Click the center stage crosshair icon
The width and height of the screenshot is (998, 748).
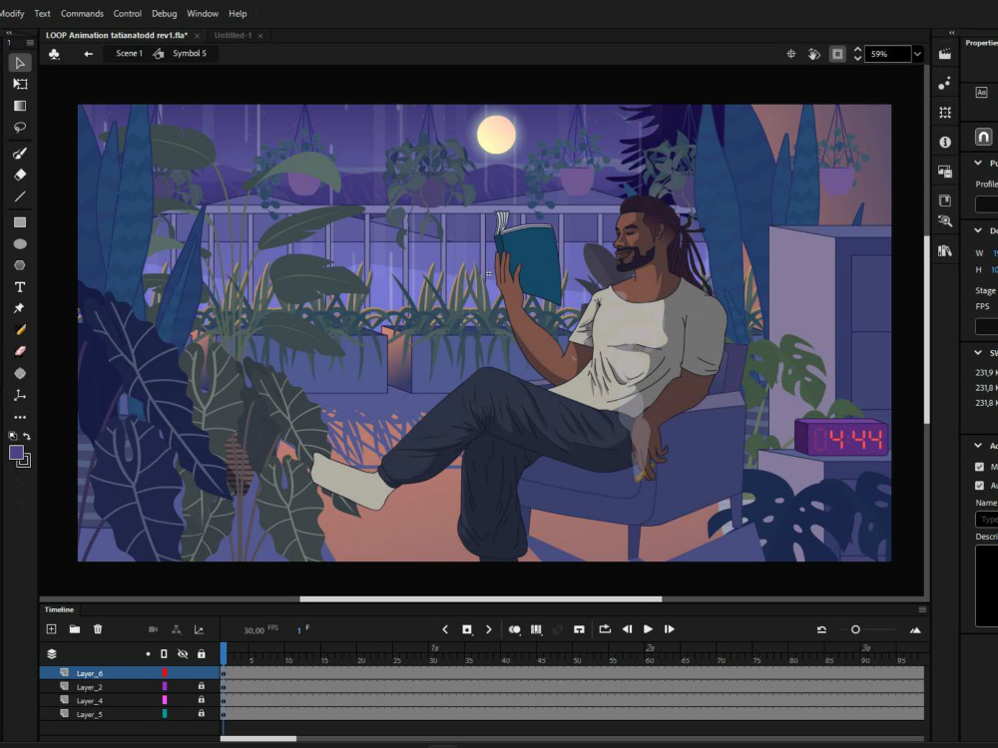(791, 54)
